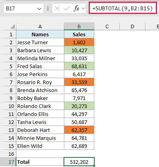Select cell with 6,417
159x167 pixels.
pos(79,74)
